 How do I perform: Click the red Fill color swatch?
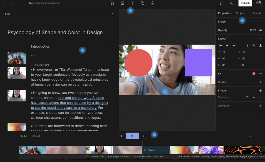[x=254, y=74]
